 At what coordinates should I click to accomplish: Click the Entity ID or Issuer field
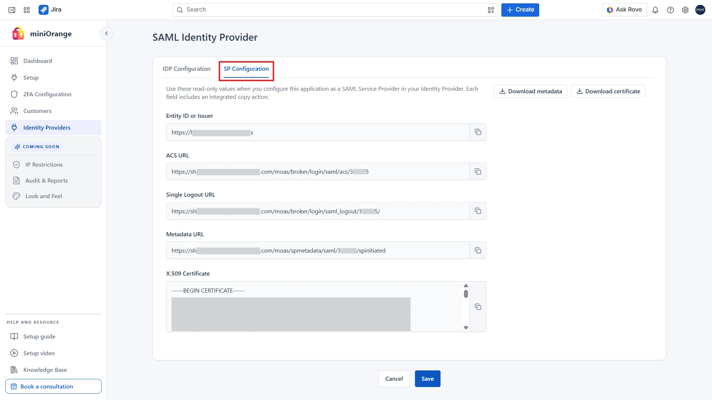[318, 132]
